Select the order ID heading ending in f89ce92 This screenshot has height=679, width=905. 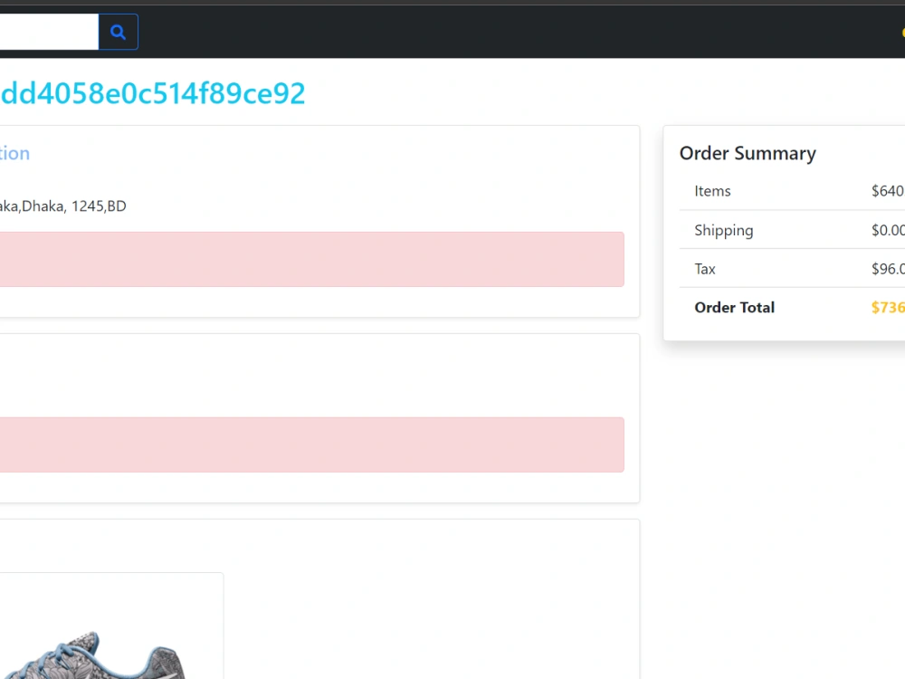153,93
